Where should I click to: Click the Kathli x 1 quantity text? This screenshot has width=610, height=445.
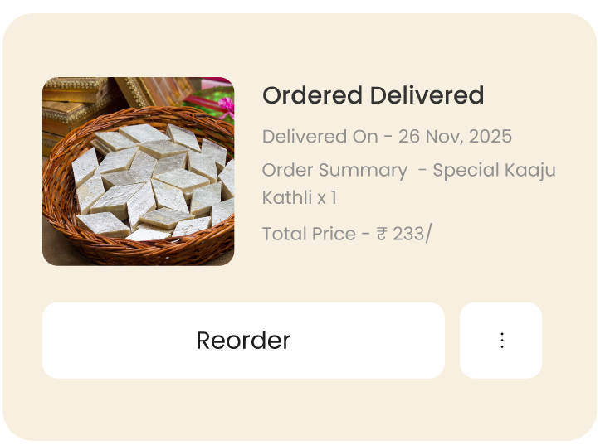coord(299,198)
